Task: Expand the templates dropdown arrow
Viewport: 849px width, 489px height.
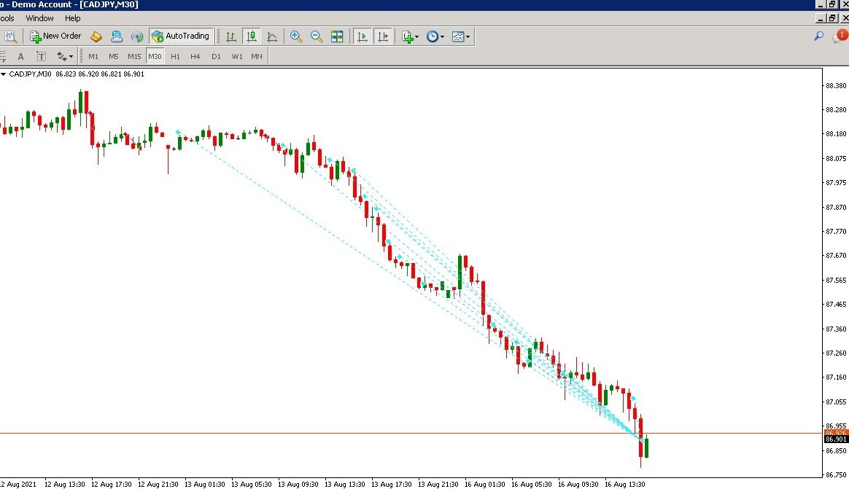Action: pyautogui.click(x=468, y=36)
